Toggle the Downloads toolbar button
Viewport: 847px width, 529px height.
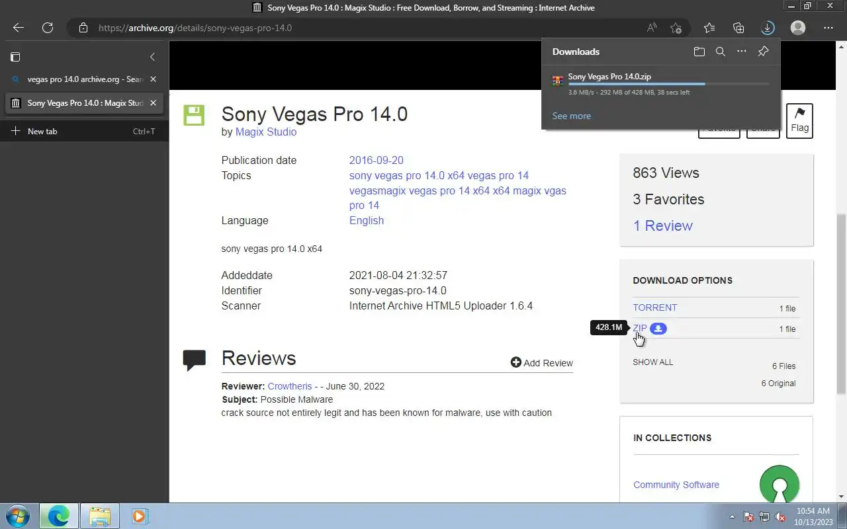768,28
